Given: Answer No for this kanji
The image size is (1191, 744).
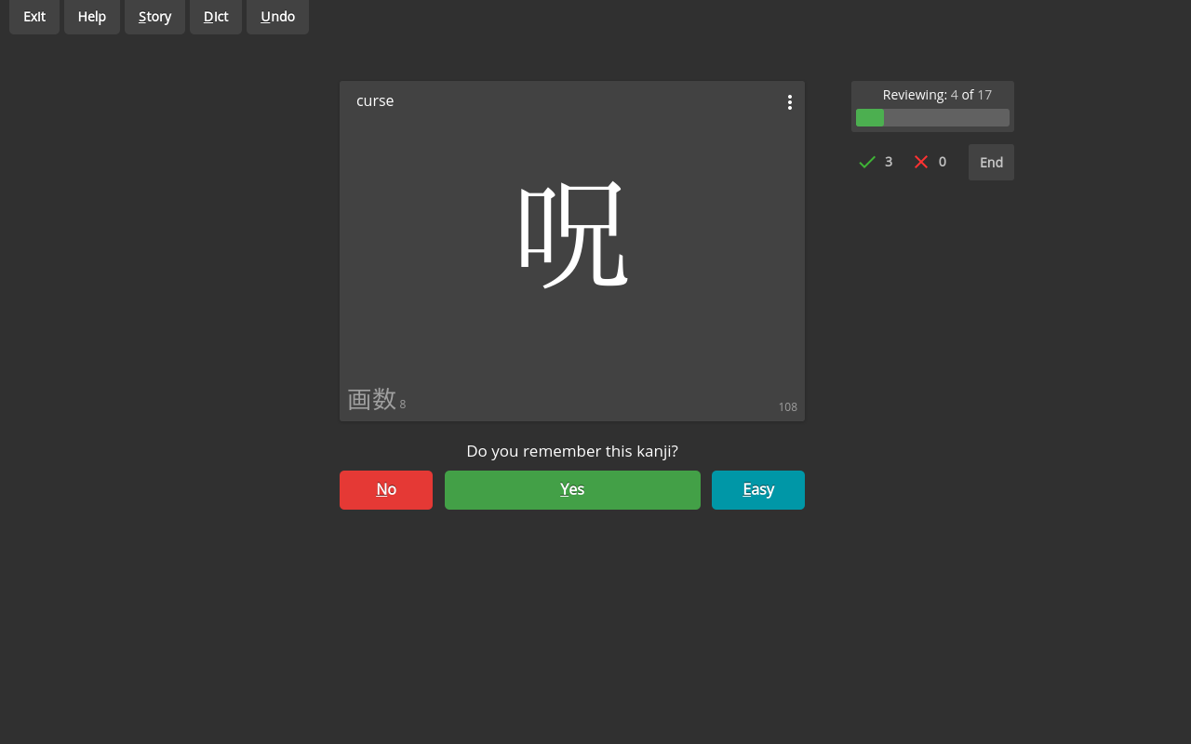Looking at the screenshot, I should (x=385, y=489).
